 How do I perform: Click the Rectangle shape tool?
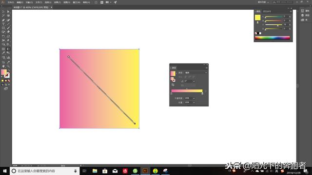pos(3,28)
